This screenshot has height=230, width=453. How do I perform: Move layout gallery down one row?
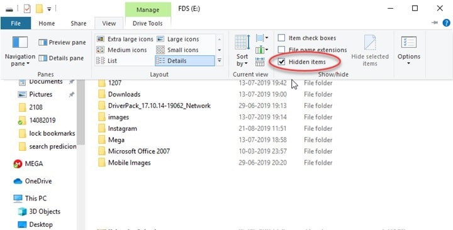(x=220, y=50)
